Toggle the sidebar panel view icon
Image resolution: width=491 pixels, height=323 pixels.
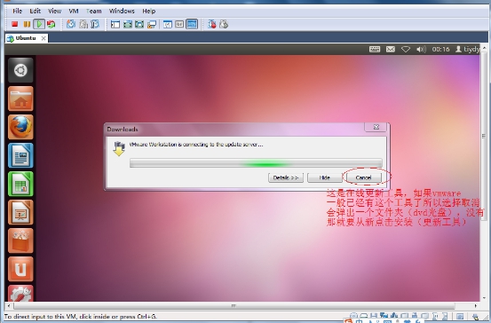click(115, 24)
